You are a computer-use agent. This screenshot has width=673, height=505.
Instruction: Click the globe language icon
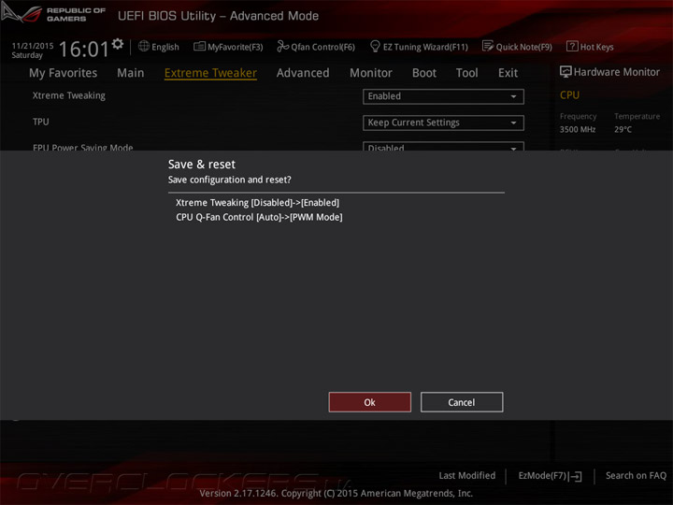(144, 46)
